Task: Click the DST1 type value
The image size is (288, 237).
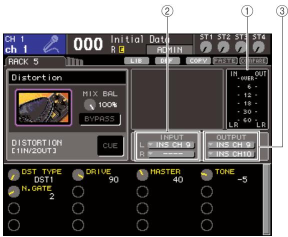Action: click(43, 179)
